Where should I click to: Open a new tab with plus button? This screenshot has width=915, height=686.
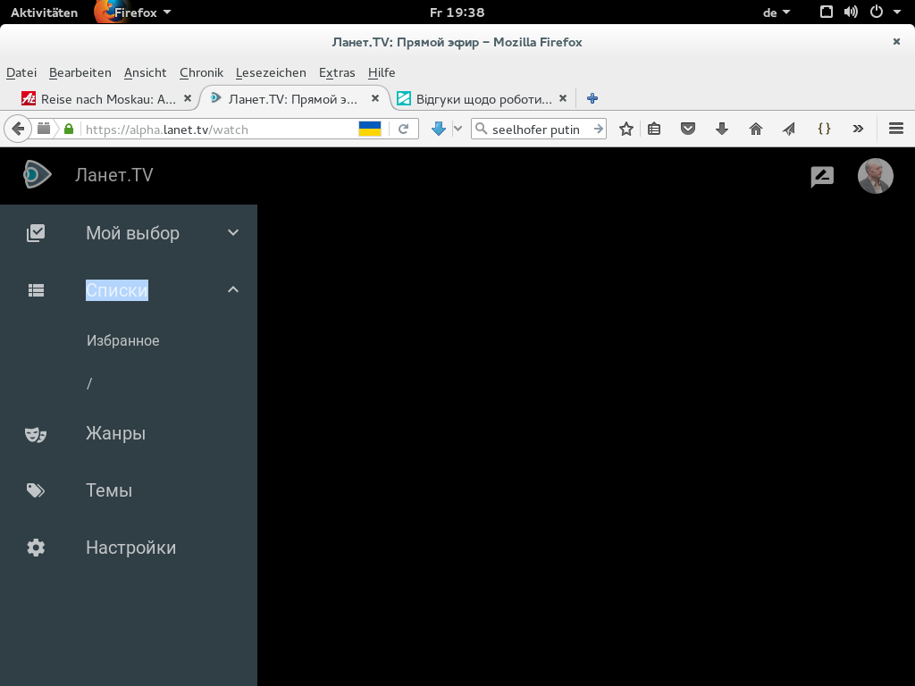[x=592, y=99]
